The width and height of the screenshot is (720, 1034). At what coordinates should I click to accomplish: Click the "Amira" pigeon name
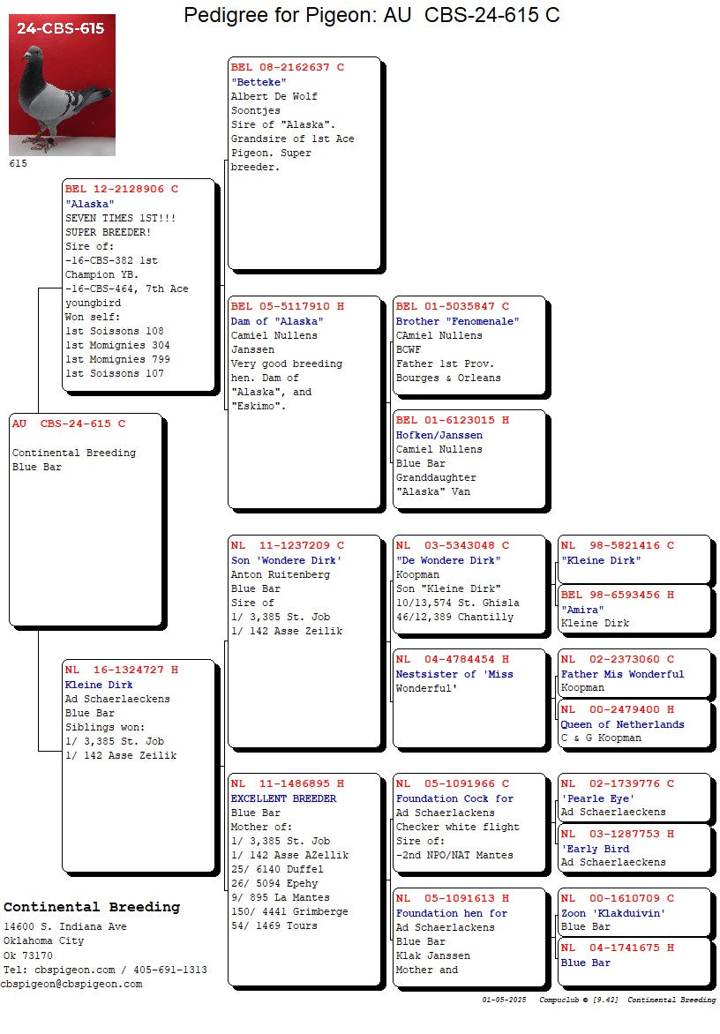pyautogui.click(x=582, y=610)
